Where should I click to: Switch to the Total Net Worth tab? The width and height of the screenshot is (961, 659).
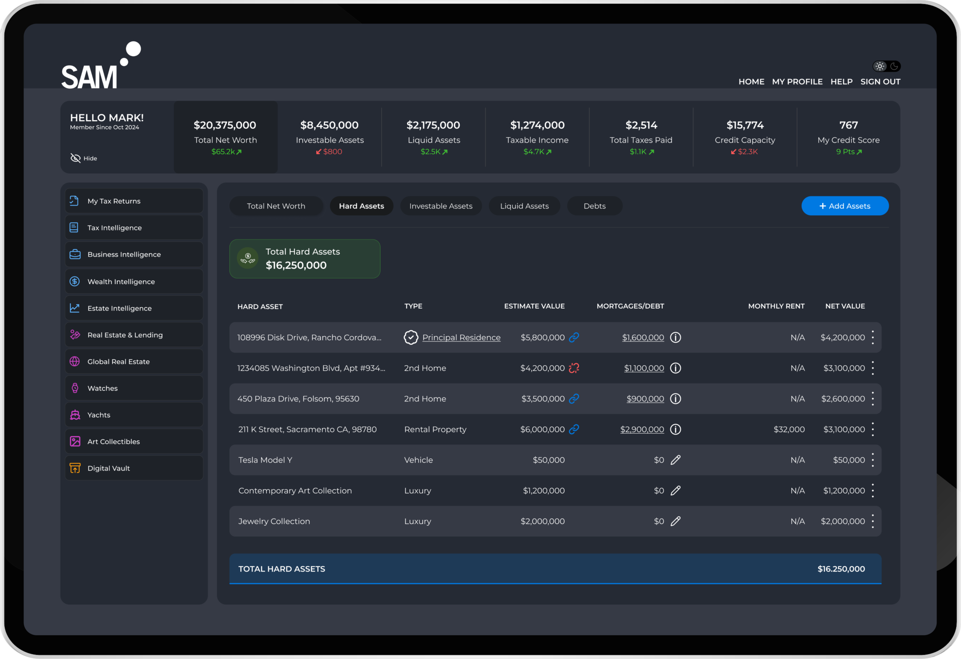[x=276, y=206]
